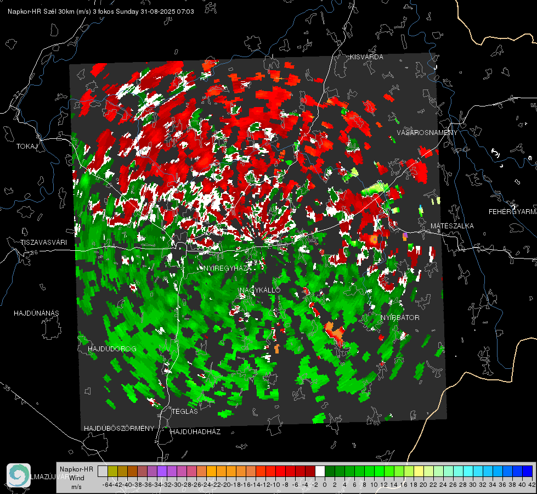This screenshot has height=494, width=537.
Task: Click the NYÍREGYHÁZA city label
Action: coord(228,268)
